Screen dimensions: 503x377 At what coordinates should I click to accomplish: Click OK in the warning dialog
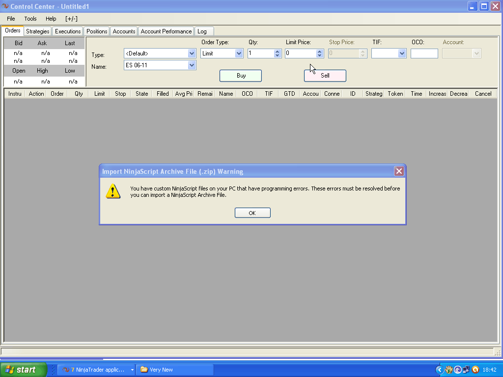(252, 213)
